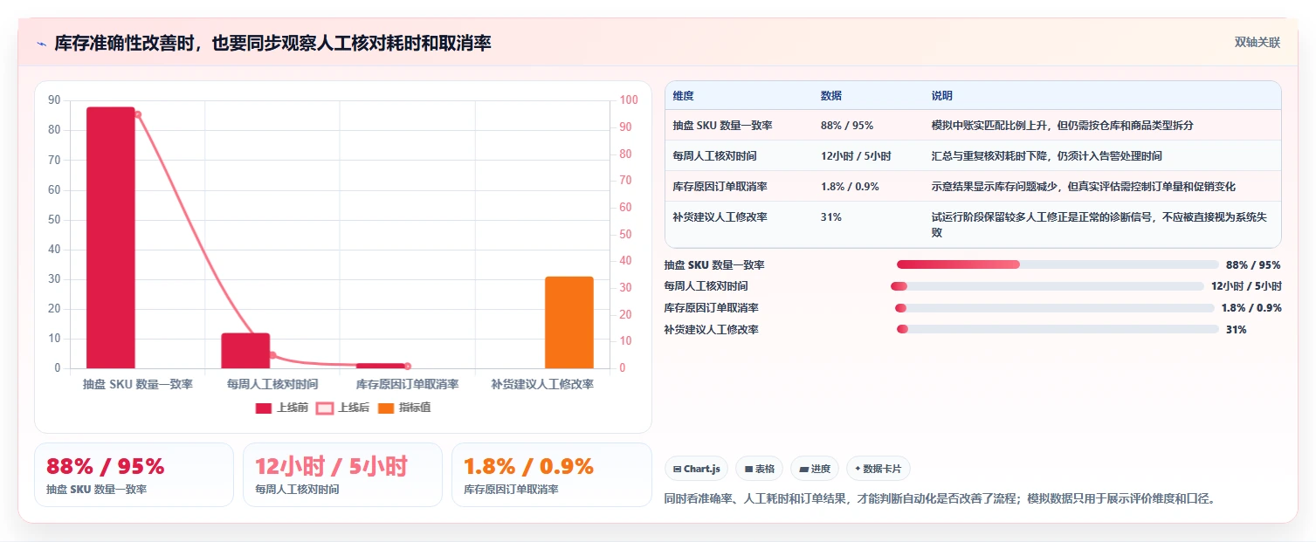Click the 上线前 red legend color box
The width and height of the screenshot is (1316, 542).
[x=264, y=408]
